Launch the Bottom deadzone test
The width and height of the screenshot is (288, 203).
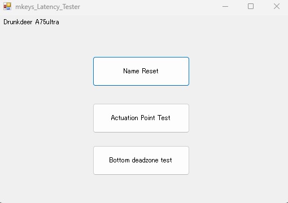(141, 160)
